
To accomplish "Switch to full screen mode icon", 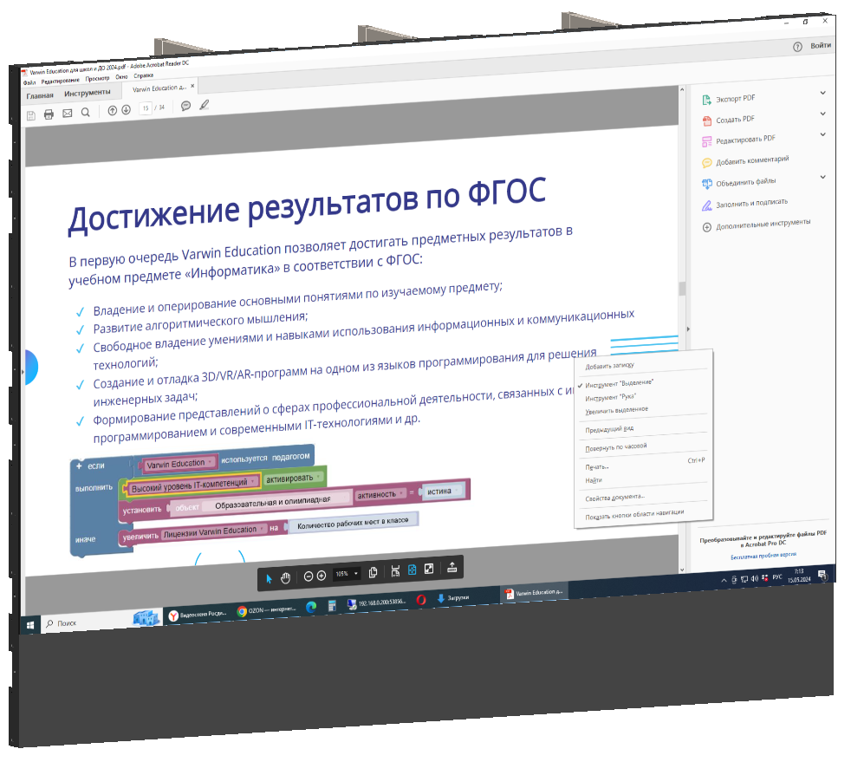I will pyautogui.click(x=429, y=569).
